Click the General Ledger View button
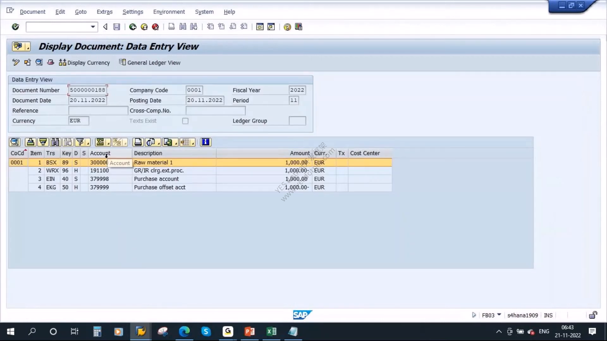This screenshot has height=341, width=607. pyautogui.click(x=150, y=63)
